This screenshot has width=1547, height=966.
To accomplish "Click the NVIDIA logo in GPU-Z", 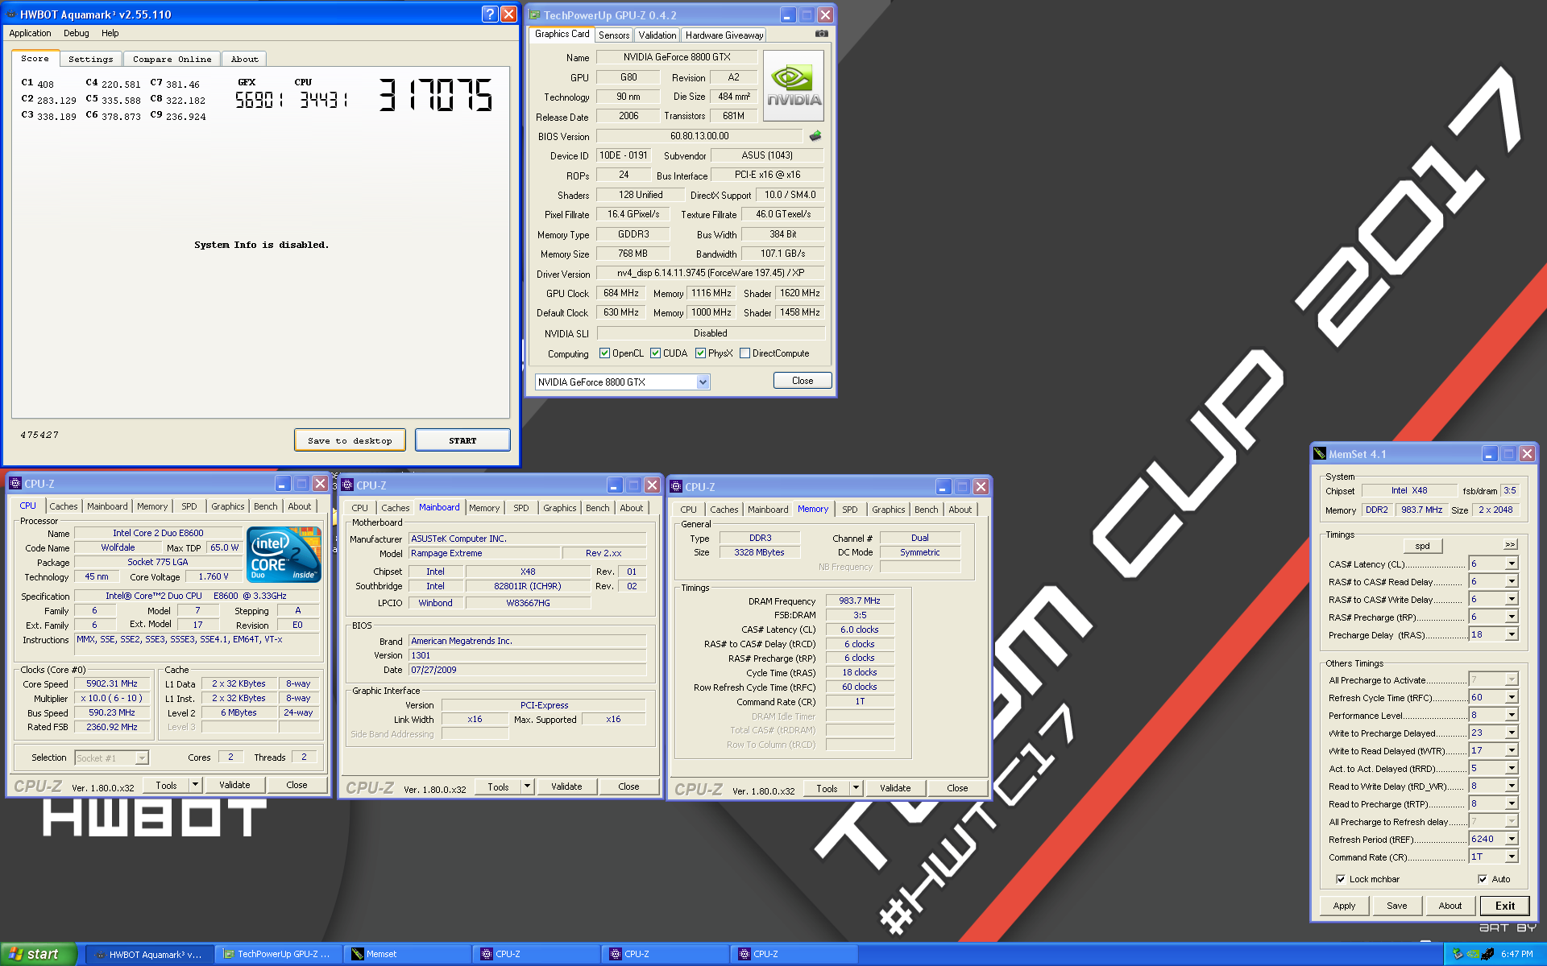I will pos(794,86).
